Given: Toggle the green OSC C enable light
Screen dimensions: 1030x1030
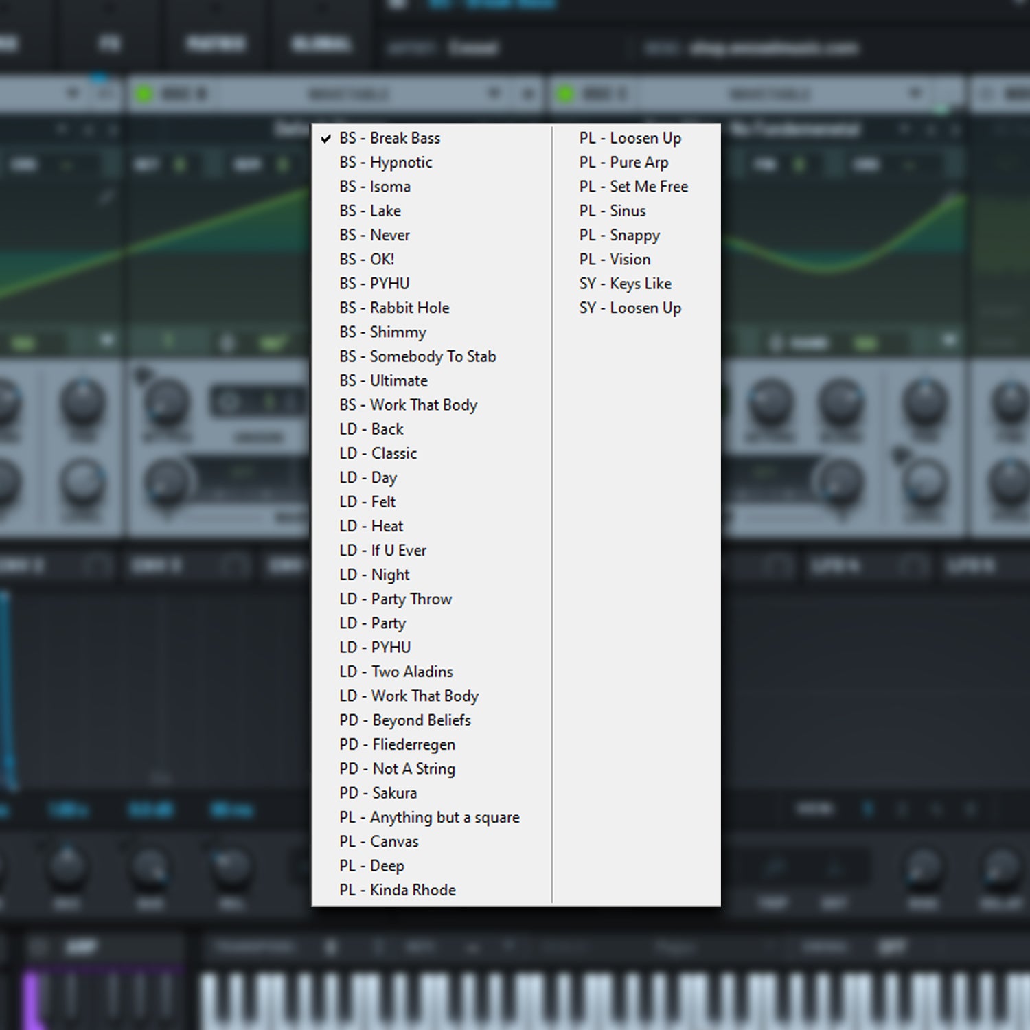Looking at the screenshot, I should (564, 93).
